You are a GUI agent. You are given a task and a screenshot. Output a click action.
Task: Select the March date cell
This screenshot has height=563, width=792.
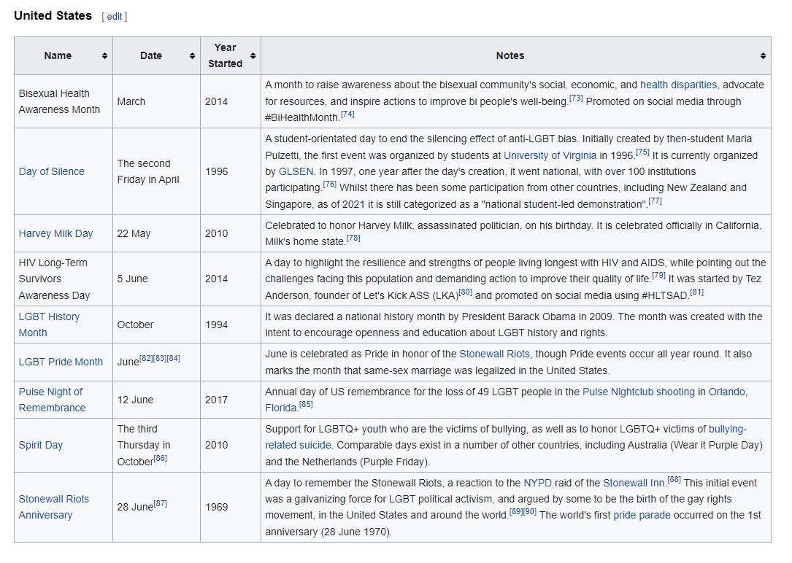(x=157, y=101)
